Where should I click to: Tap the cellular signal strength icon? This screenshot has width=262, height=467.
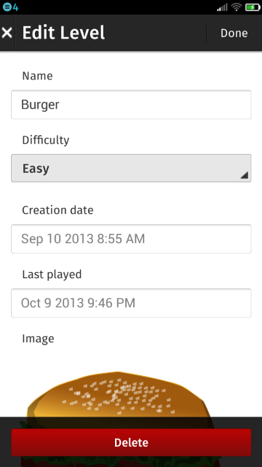[x=222, y=7]
